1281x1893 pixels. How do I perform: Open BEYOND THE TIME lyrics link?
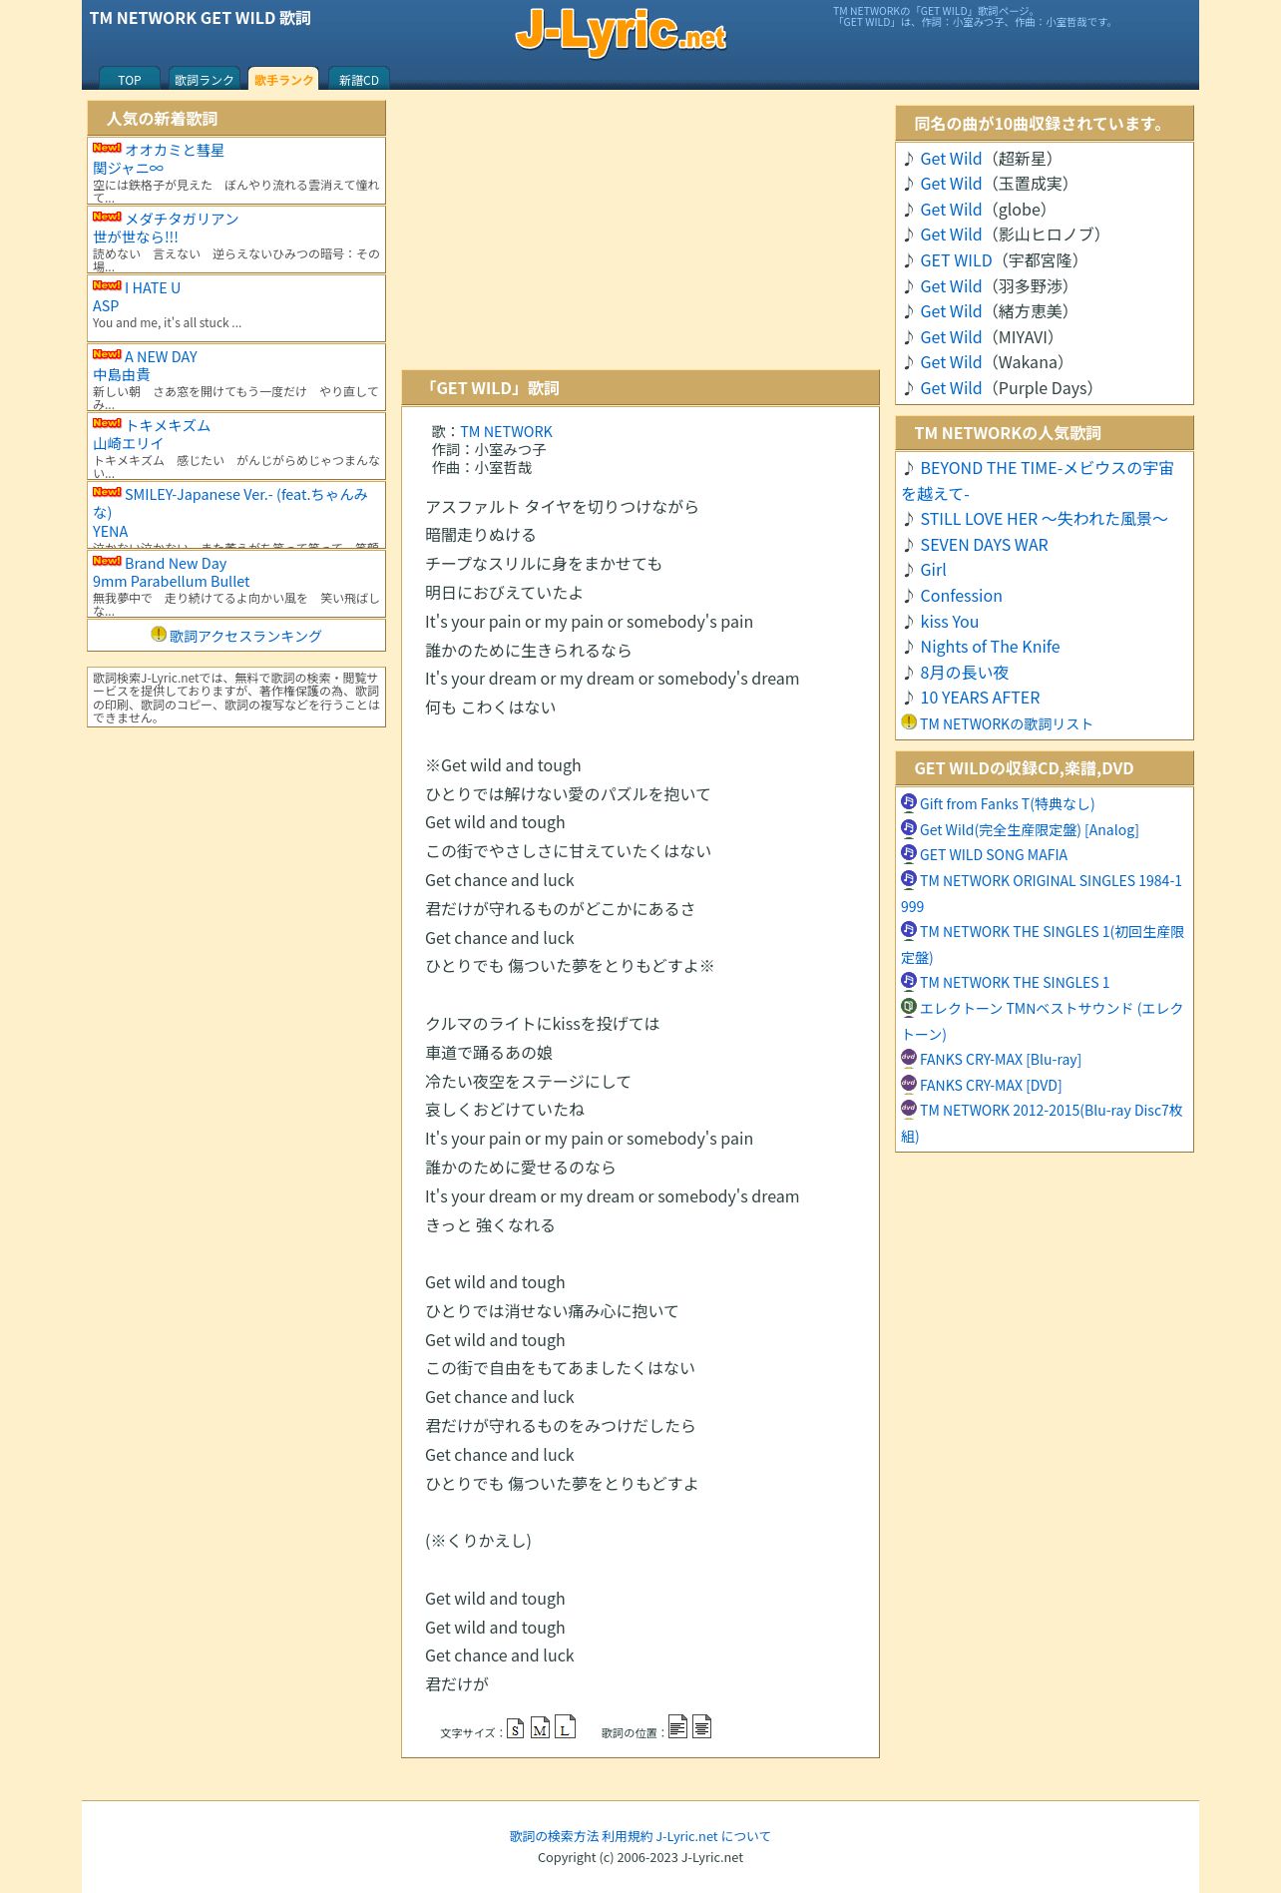[1038, 481]
